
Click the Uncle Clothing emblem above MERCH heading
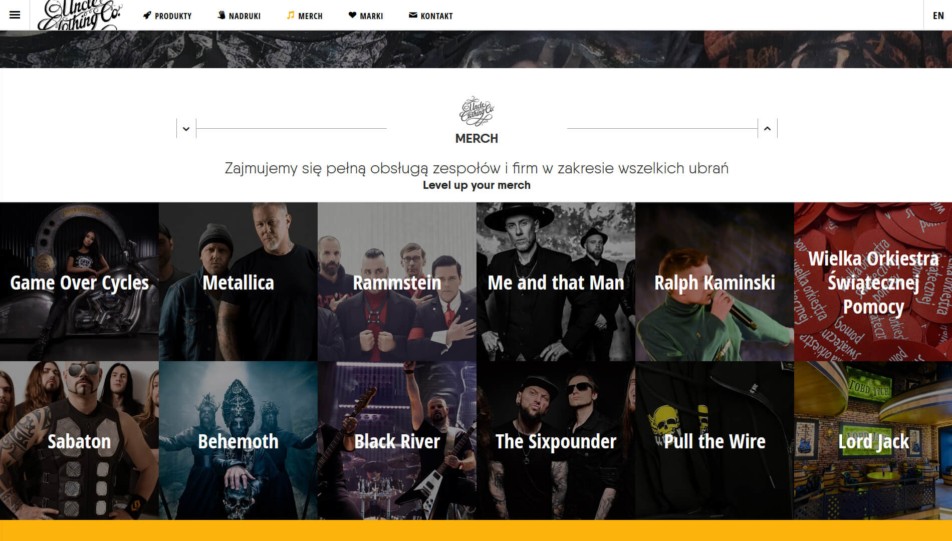point(477,111)
